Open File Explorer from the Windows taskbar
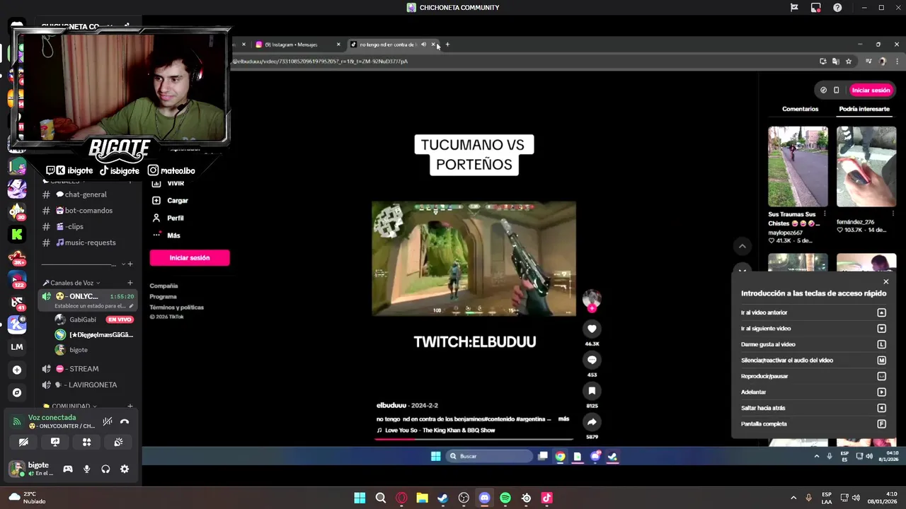Viewport: 906px width, 509px height. 422,498
